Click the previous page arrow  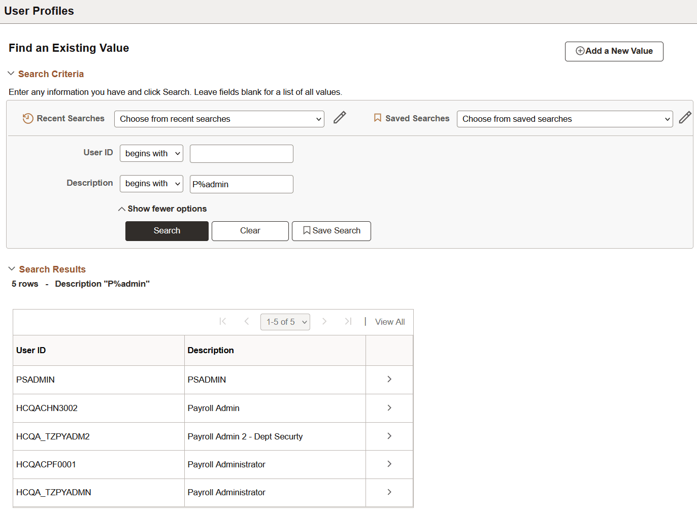[247, 321]
